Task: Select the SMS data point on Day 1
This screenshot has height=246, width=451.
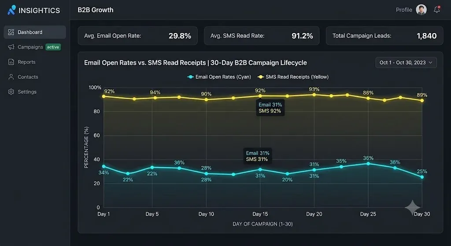Action: pyautogui.click(x=104, y=96)
